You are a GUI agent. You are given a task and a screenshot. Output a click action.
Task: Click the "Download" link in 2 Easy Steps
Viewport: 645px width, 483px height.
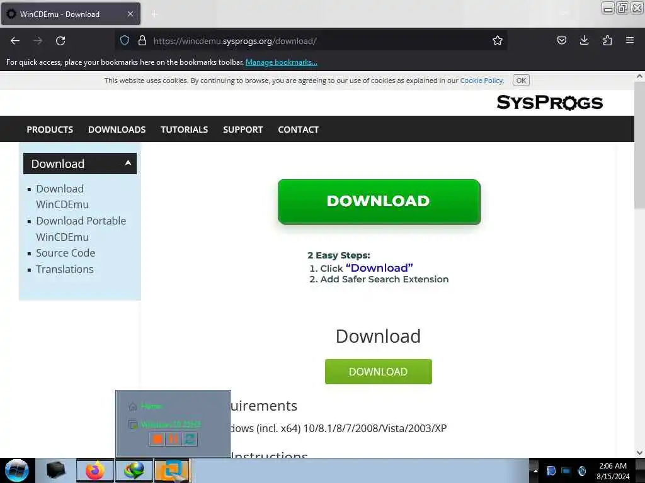pos(379,268)
